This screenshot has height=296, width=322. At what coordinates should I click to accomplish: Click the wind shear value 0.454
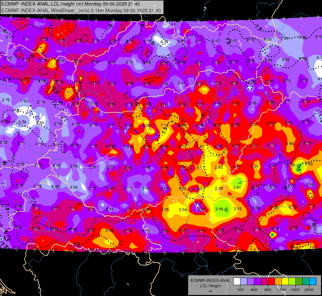click(129, 146)
